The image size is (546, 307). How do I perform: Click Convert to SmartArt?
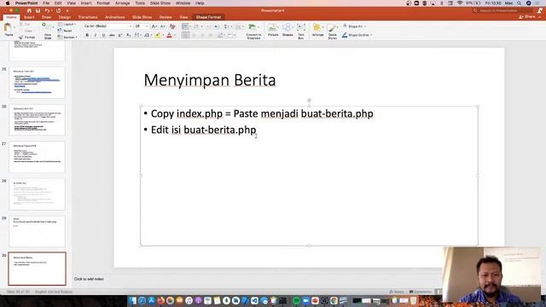point(253,31)
